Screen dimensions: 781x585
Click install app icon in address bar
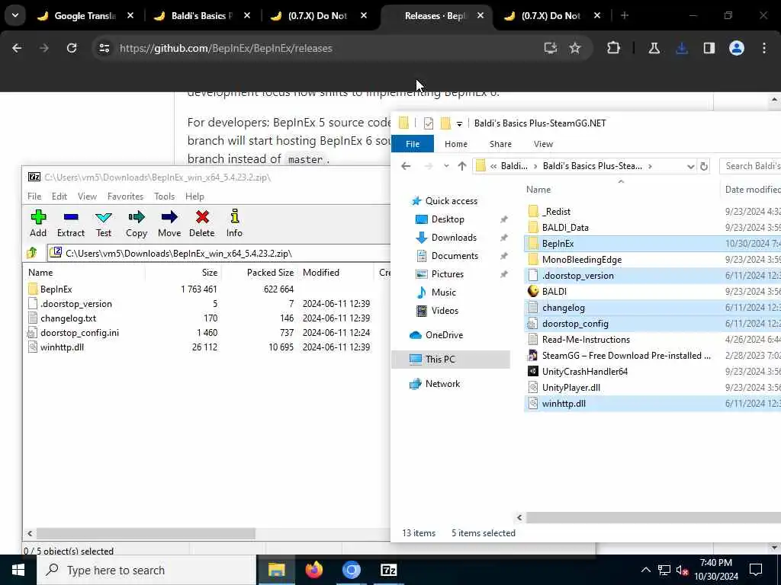[551, 48]
